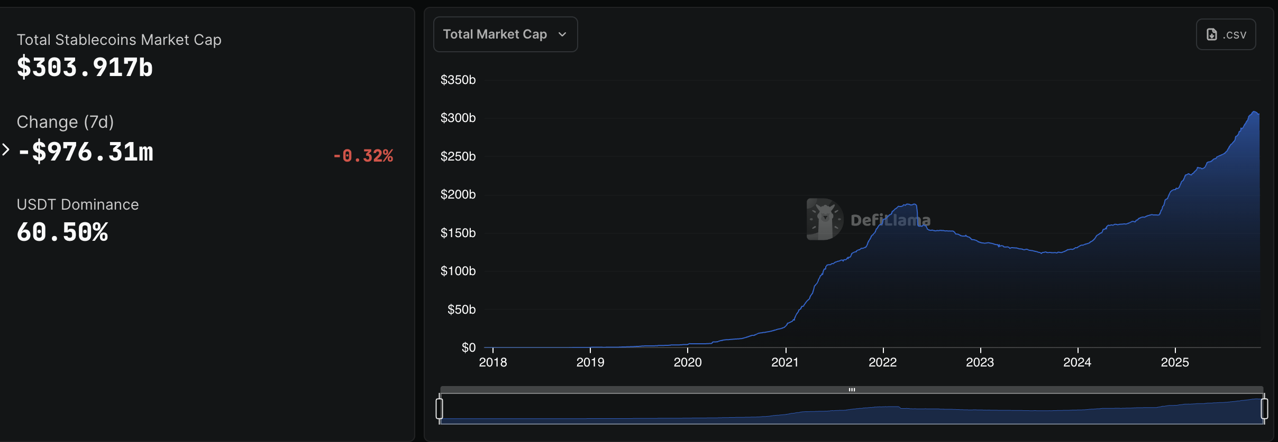Click the CSV download file icon
Viewport: 1278px width, 442px height.
coord(1212,34)
